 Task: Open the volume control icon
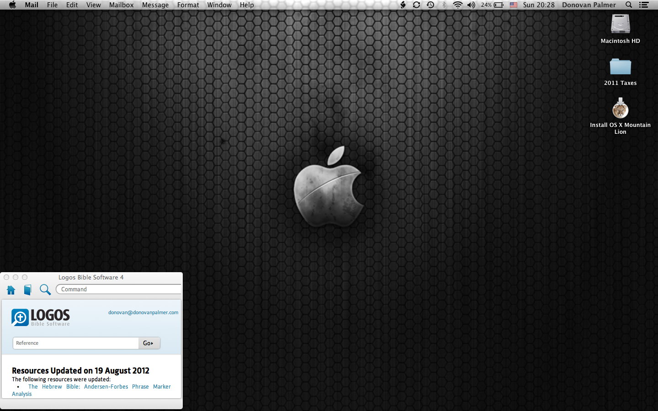tap(471, 5)
